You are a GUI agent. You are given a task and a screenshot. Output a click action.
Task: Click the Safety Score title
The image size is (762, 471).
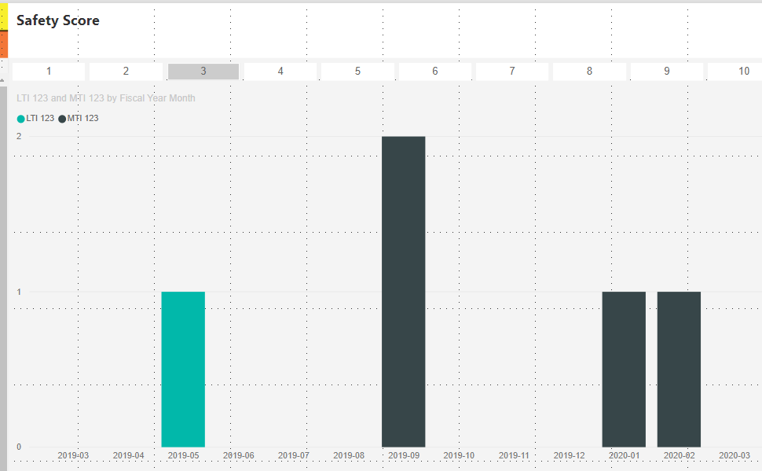point(58,20)
